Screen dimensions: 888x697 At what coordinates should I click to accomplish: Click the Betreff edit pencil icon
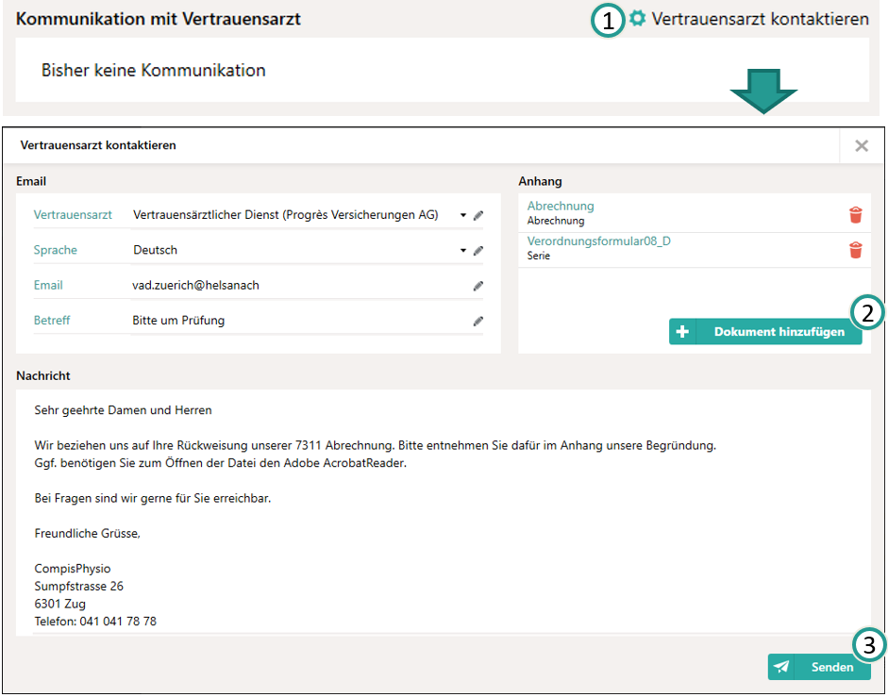478,321
